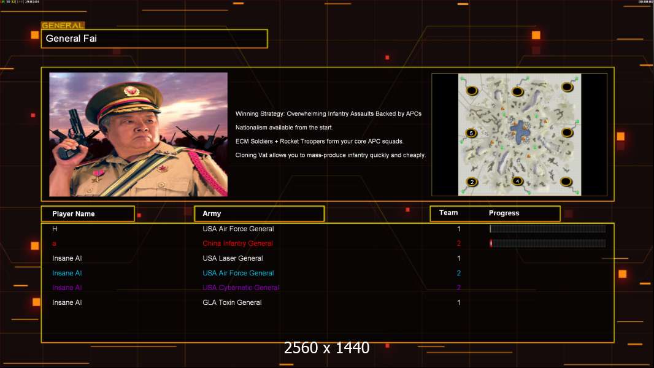The image size is (654, 368).
Task: Click General Fai's portrait image
Action: click(139, 134)
